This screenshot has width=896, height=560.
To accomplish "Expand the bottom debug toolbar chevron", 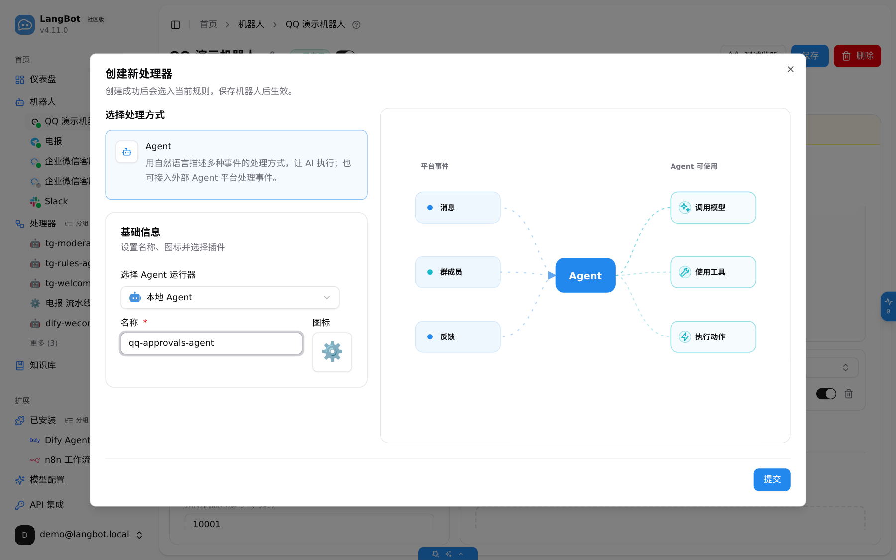I will (x=461, y=554).
